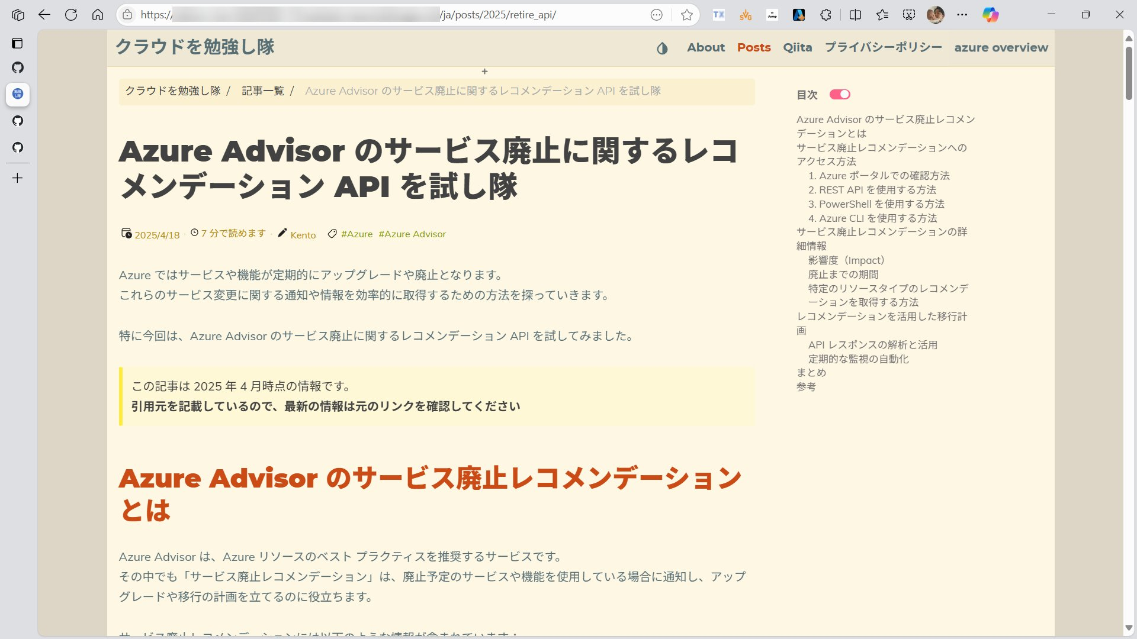Click the Extensions puzzle piece icon

pos(826,15)
